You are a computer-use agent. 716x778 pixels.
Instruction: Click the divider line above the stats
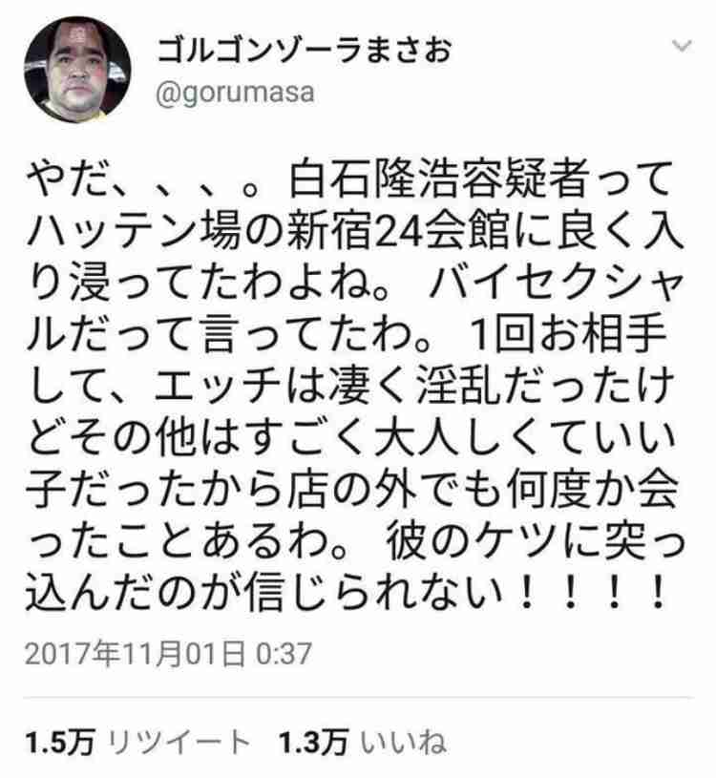pos(358,698)
